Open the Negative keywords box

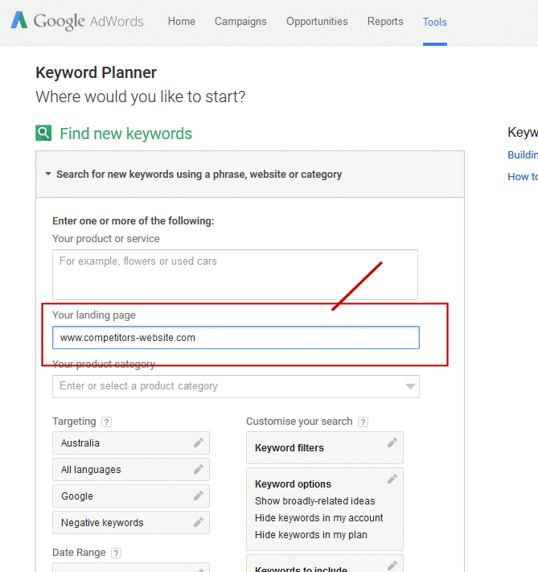(x=131, y=523)
